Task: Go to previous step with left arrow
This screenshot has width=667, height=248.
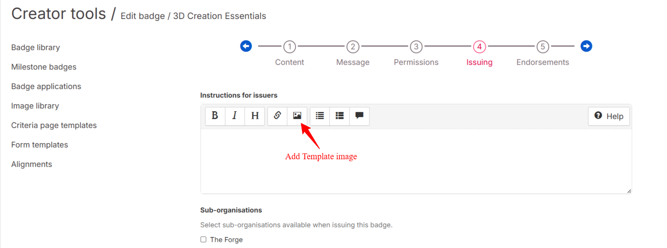Action: [x=246, y=46]
